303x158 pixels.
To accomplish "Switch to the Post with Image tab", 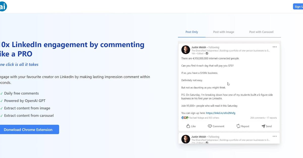I will click(x=223, y=32).
